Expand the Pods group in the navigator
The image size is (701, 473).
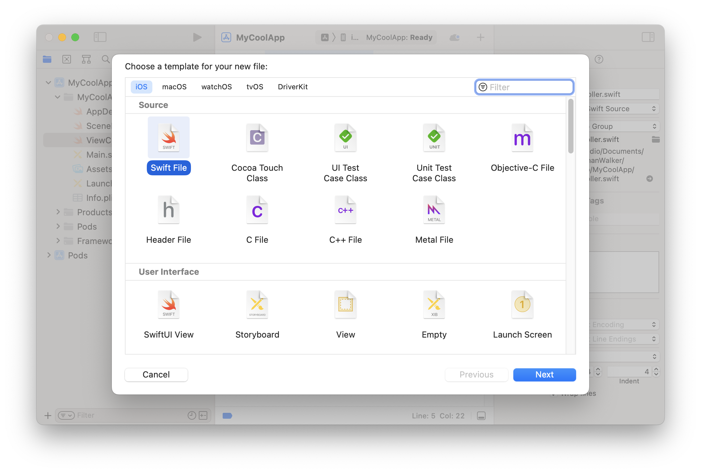(x=58, y=226)
